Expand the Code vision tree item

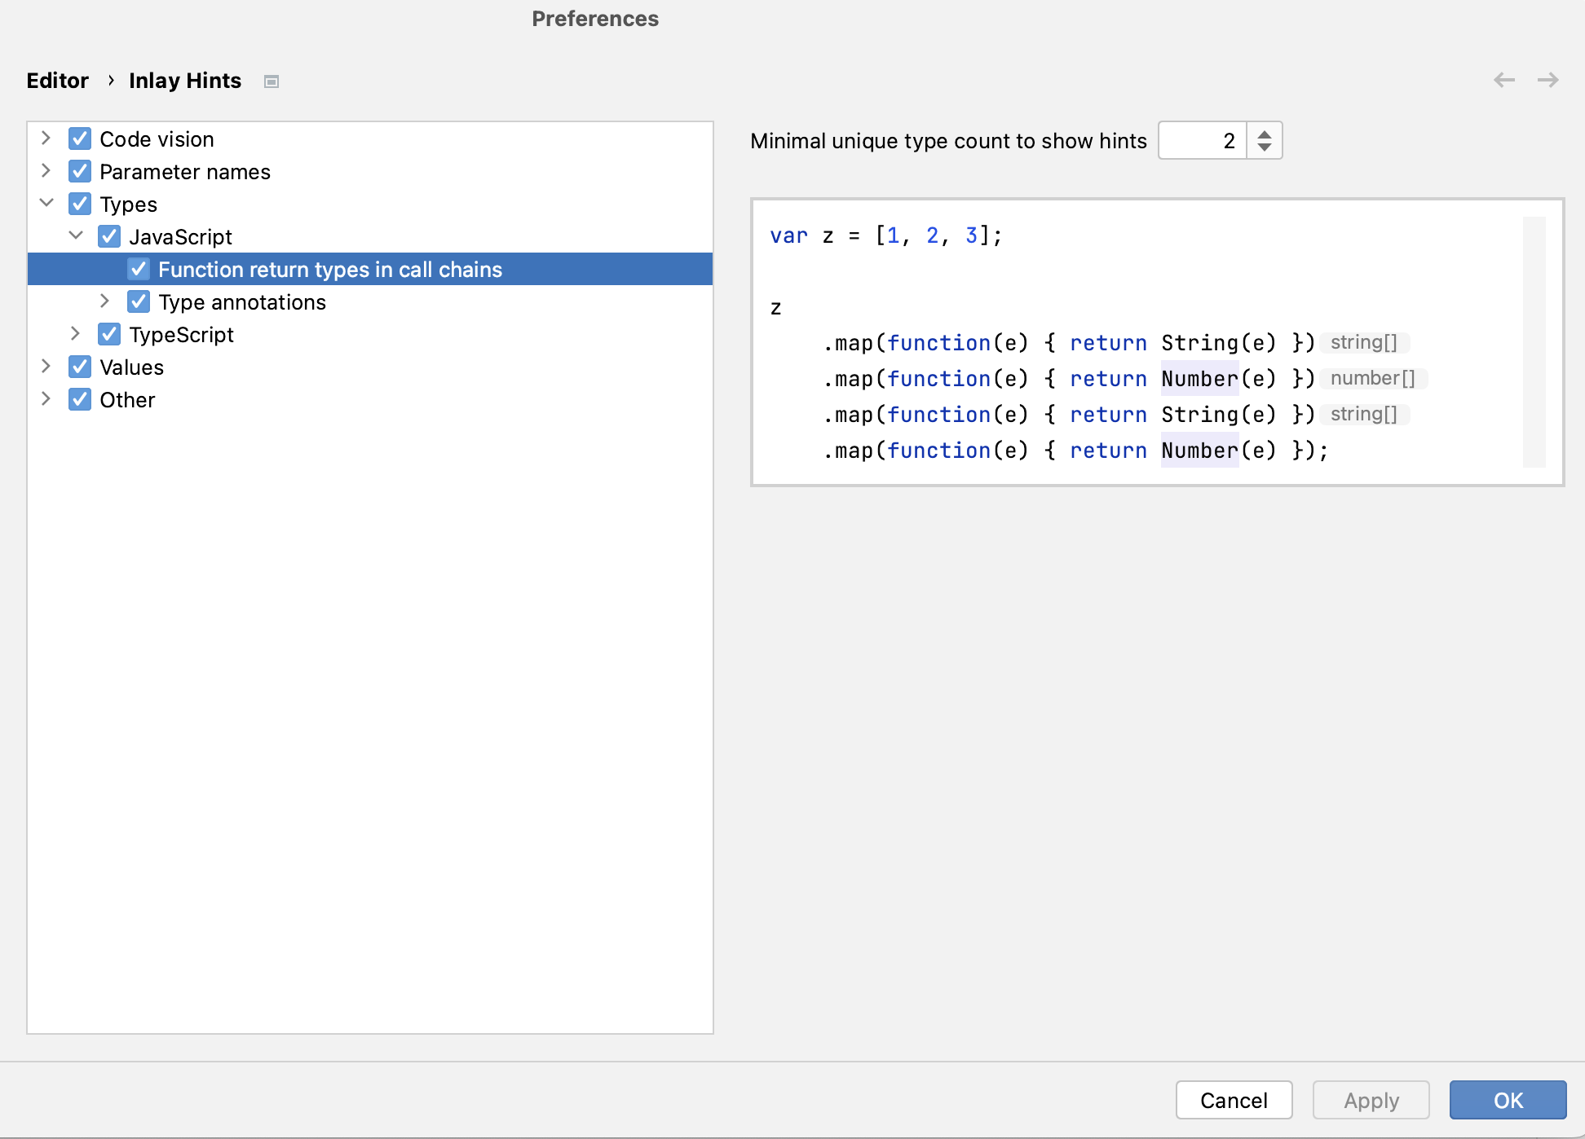pyautogui.click(x=46, y=139)
